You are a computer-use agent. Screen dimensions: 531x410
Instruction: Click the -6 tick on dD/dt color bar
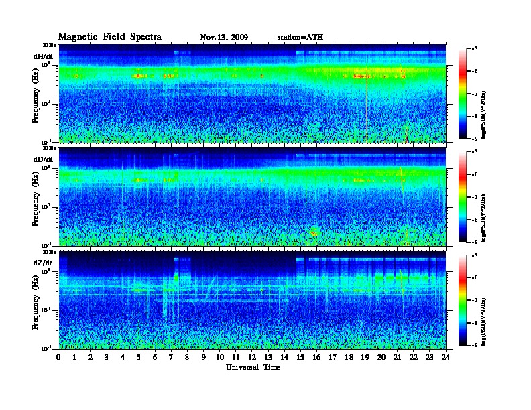tap(475, 174)
